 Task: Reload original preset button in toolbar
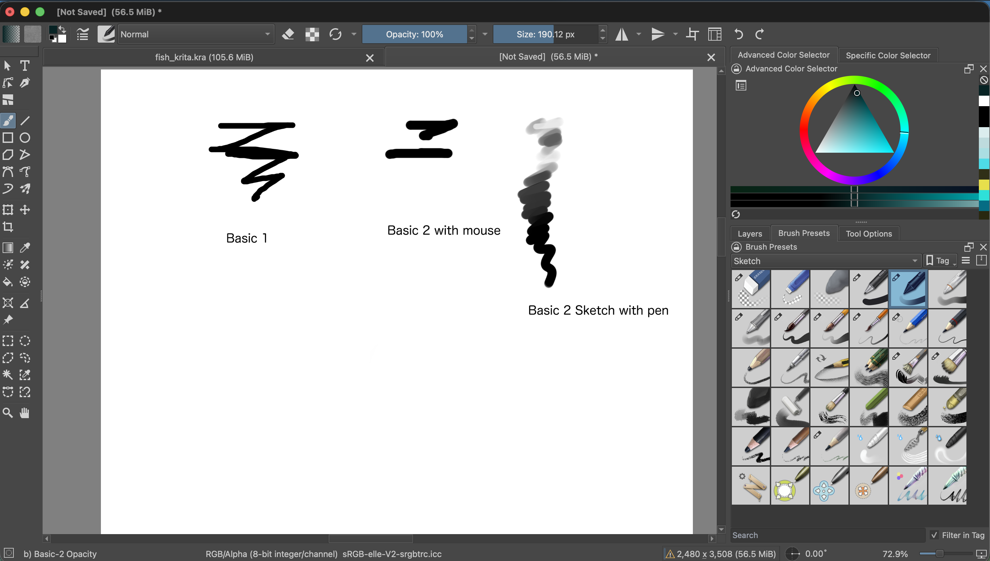click(335, 34)
